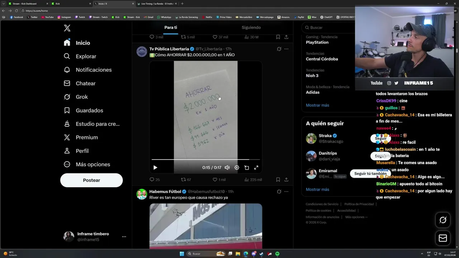459x258 pixels.
Task: Open Adidas trending topic
Action: [313, 92]
